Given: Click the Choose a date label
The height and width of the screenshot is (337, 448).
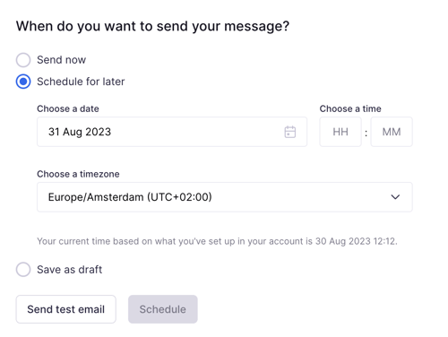Looking at the screenshot, I should (68, 108).
